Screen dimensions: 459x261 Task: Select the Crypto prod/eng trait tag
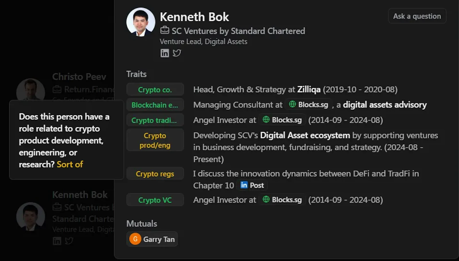click(155, 140)
